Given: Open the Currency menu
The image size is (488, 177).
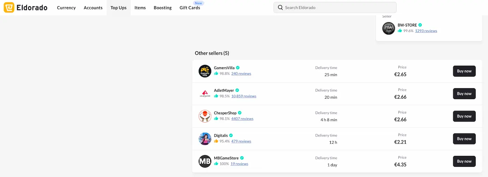Looking at the screenshot, I should tap(66, 8).
